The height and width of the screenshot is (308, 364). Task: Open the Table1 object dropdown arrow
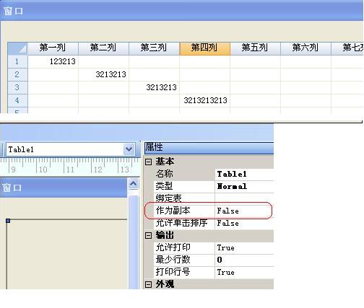point(129,149)
